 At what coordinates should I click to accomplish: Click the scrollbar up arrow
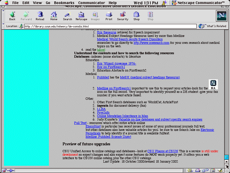coord(227,162)
